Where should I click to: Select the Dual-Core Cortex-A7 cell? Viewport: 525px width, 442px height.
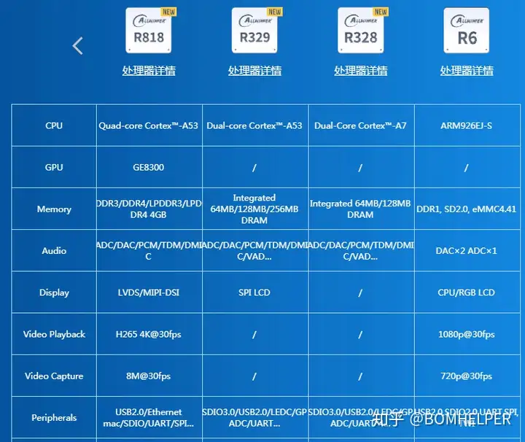361,125
